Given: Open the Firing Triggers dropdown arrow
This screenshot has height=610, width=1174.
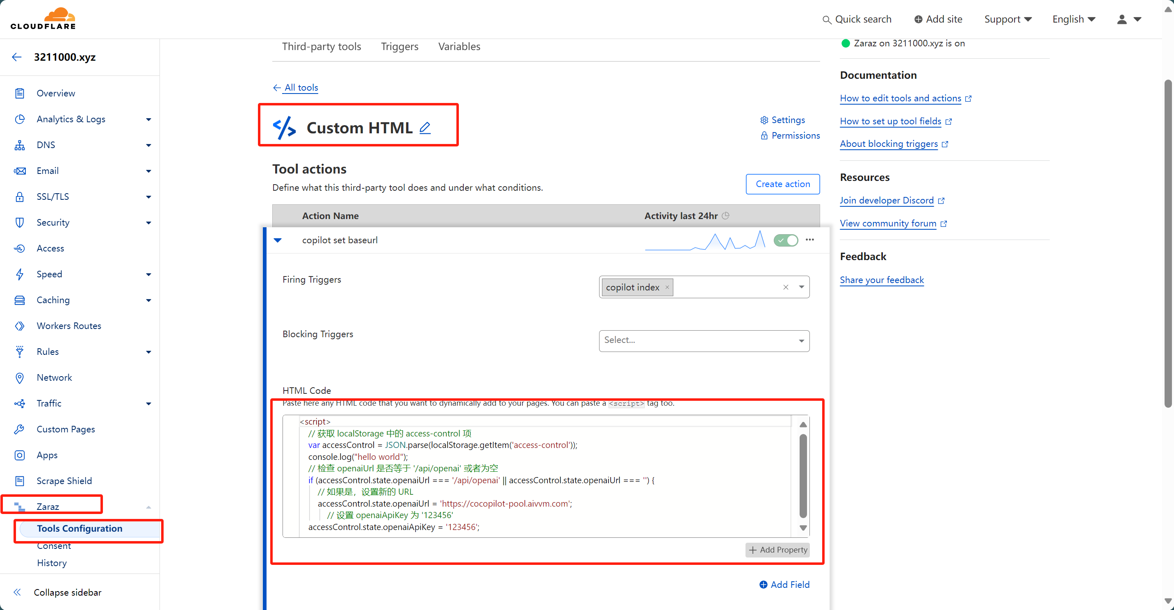Looking at the screenshot, I should pyautogui.click(x=801, y=287).
